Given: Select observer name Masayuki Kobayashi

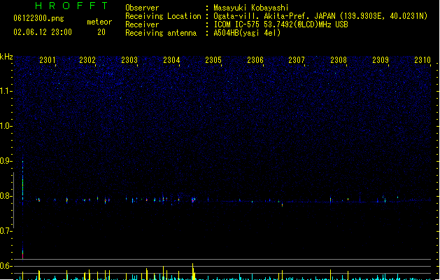Looking at the screenshot, I should (x=251, y=8).
